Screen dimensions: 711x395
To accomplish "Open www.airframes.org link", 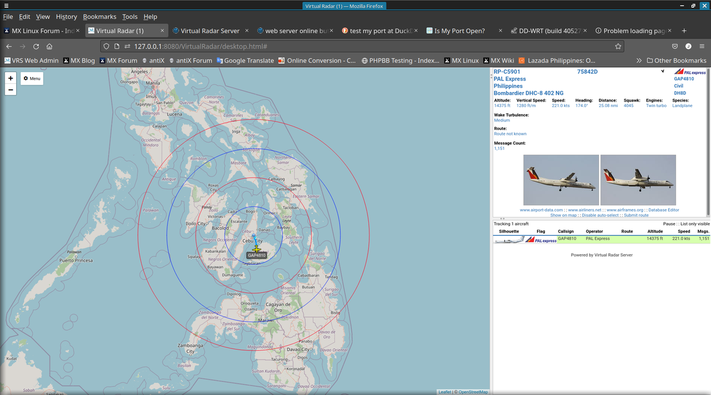I will pos(625,210).
